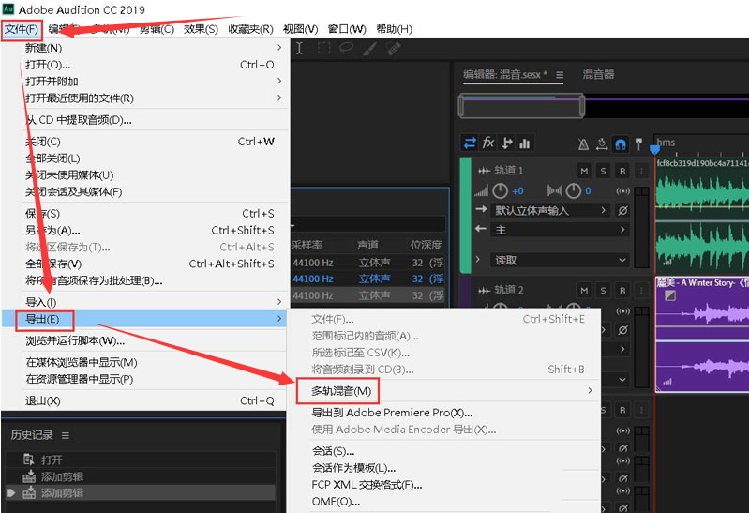Select 打开 entry in history list
Screen dimensions: 749x513
pyautogui.click(x=140, y=460)
